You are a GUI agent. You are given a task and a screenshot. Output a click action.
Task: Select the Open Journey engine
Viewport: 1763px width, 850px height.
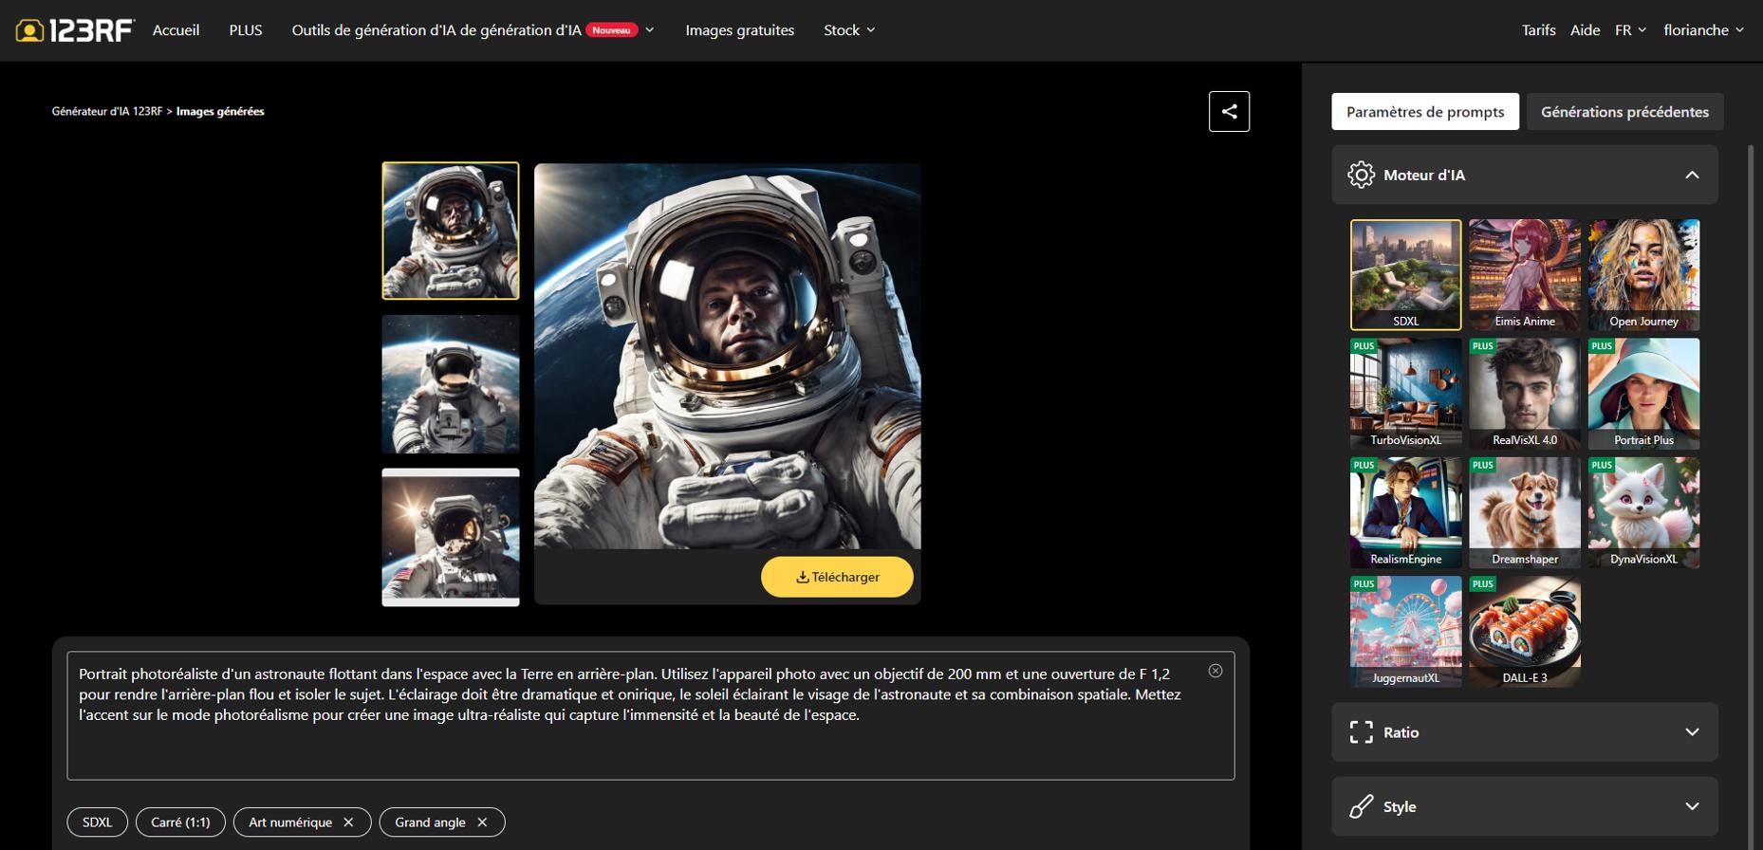1644,274
